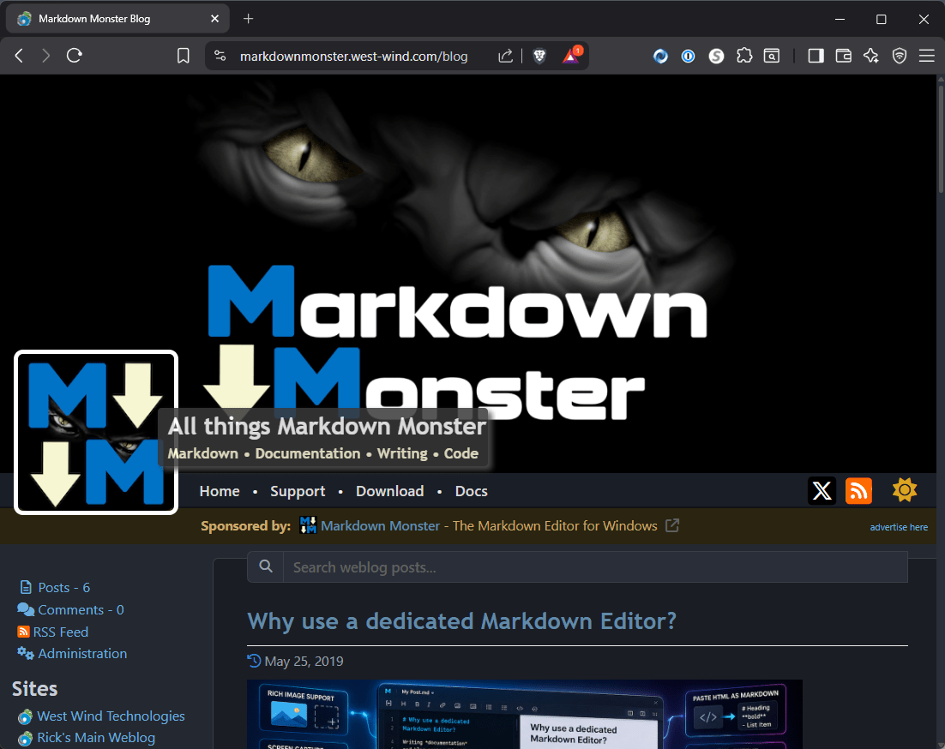Image resolution: width=945 pixels, height=749 pixels.
Task: Click the post's featured image
Action: (x=524, y=714)
